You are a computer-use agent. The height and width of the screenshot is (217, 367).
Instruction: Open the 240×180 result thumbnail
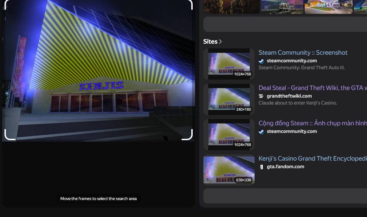[x=229, y=99]
